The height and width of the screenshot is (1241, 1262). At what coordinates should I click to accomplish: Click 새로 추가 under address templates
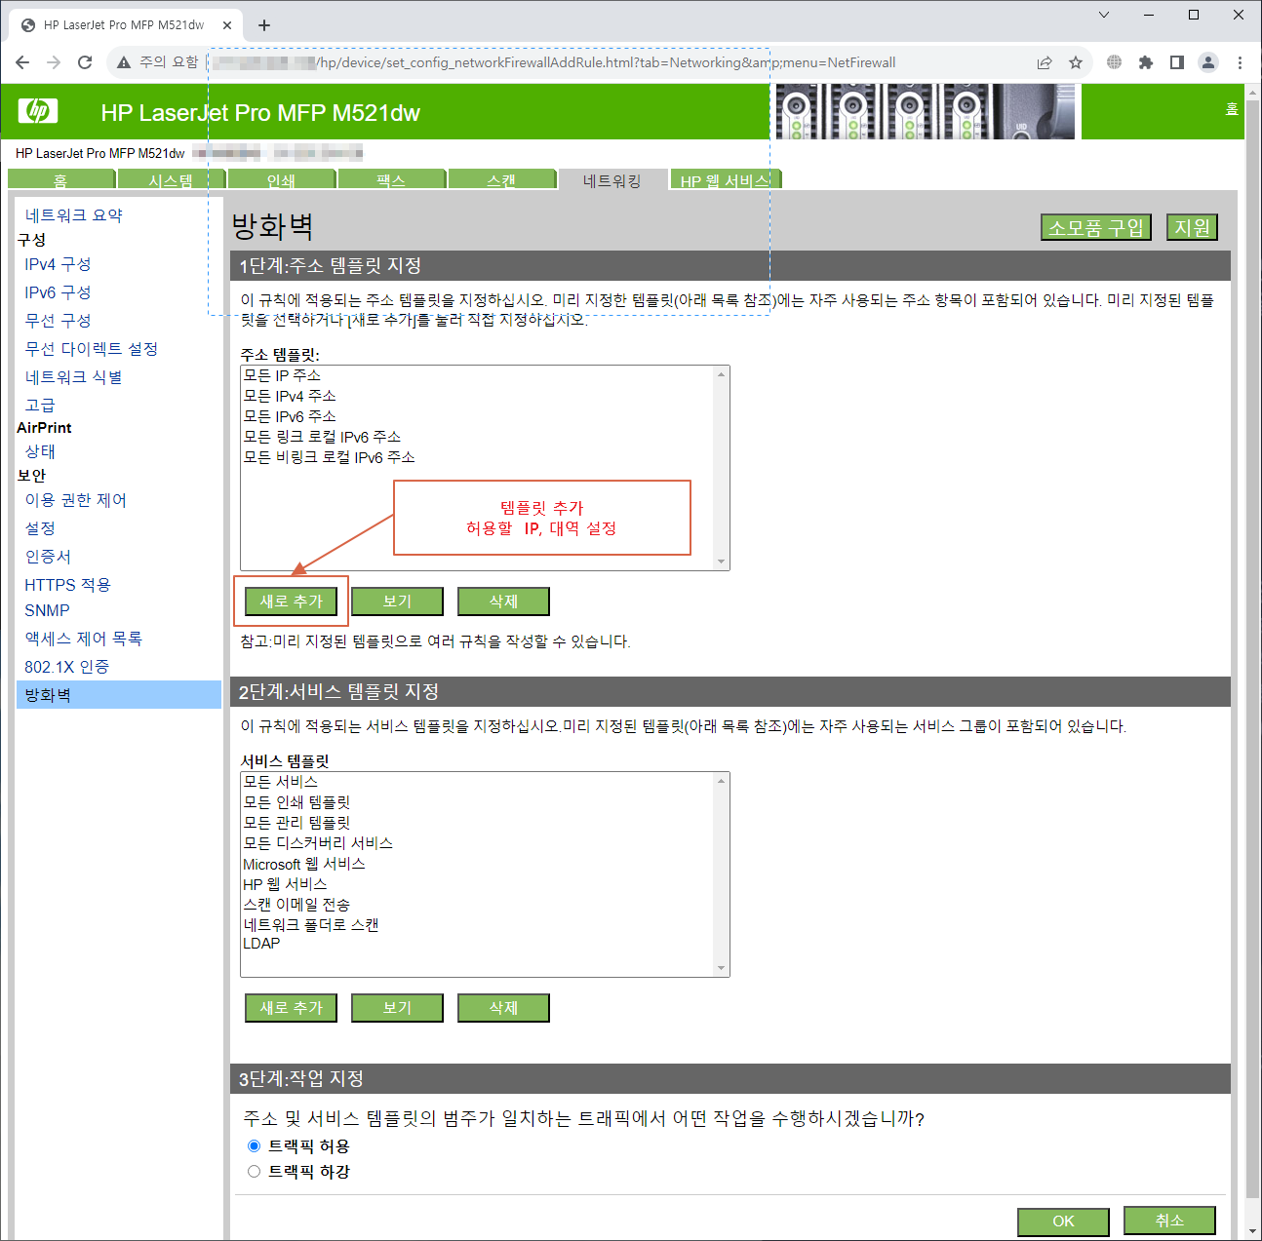(291, 601)
